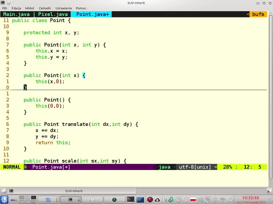The height and width of the screenshot is (204, 273).
Task: Click the display monitor tray icon
Action: coord(208,200)
